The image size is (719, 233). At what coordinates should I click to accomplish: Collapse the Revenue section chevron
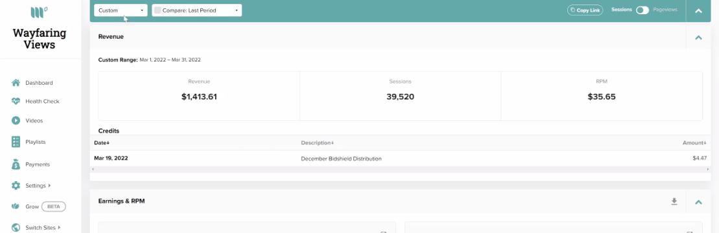point(698,37)
